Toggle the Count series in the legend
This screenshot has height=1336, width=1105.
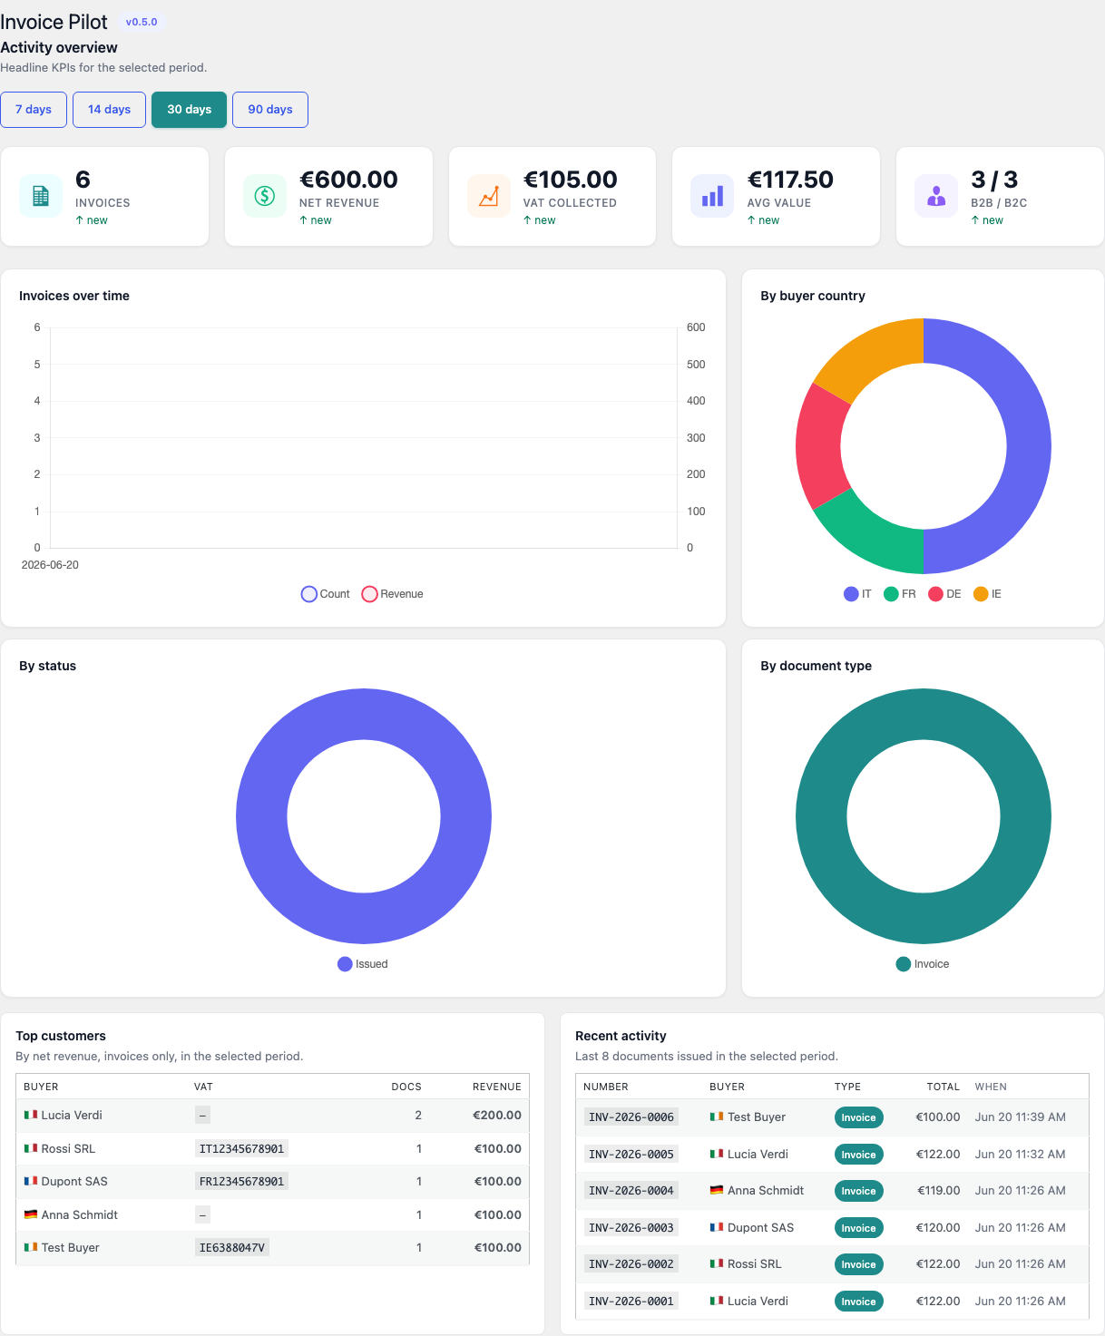[x=325, y=594]
